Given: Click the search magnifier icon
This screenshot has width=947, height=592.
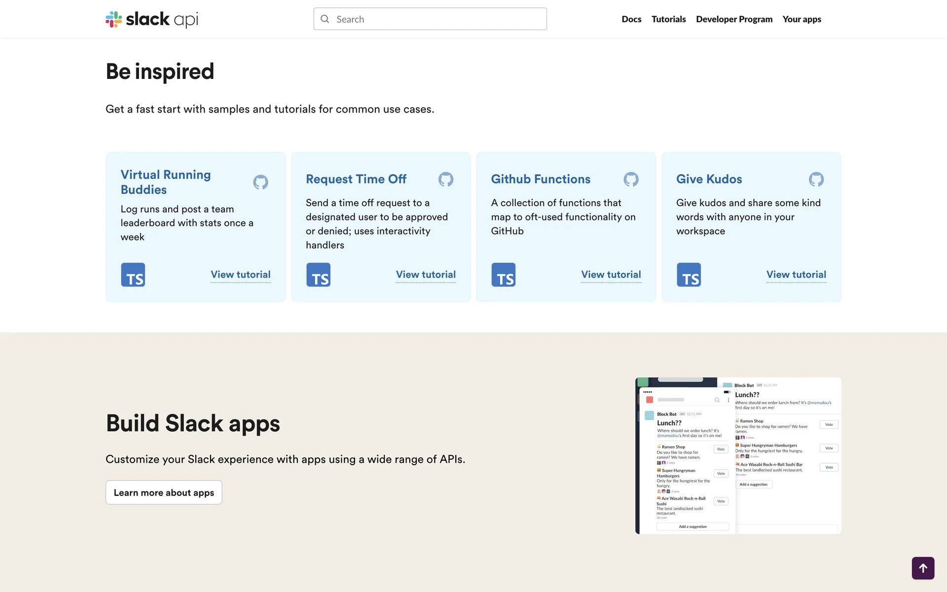Looking at the screenshot, I should [x=325, y=19].
